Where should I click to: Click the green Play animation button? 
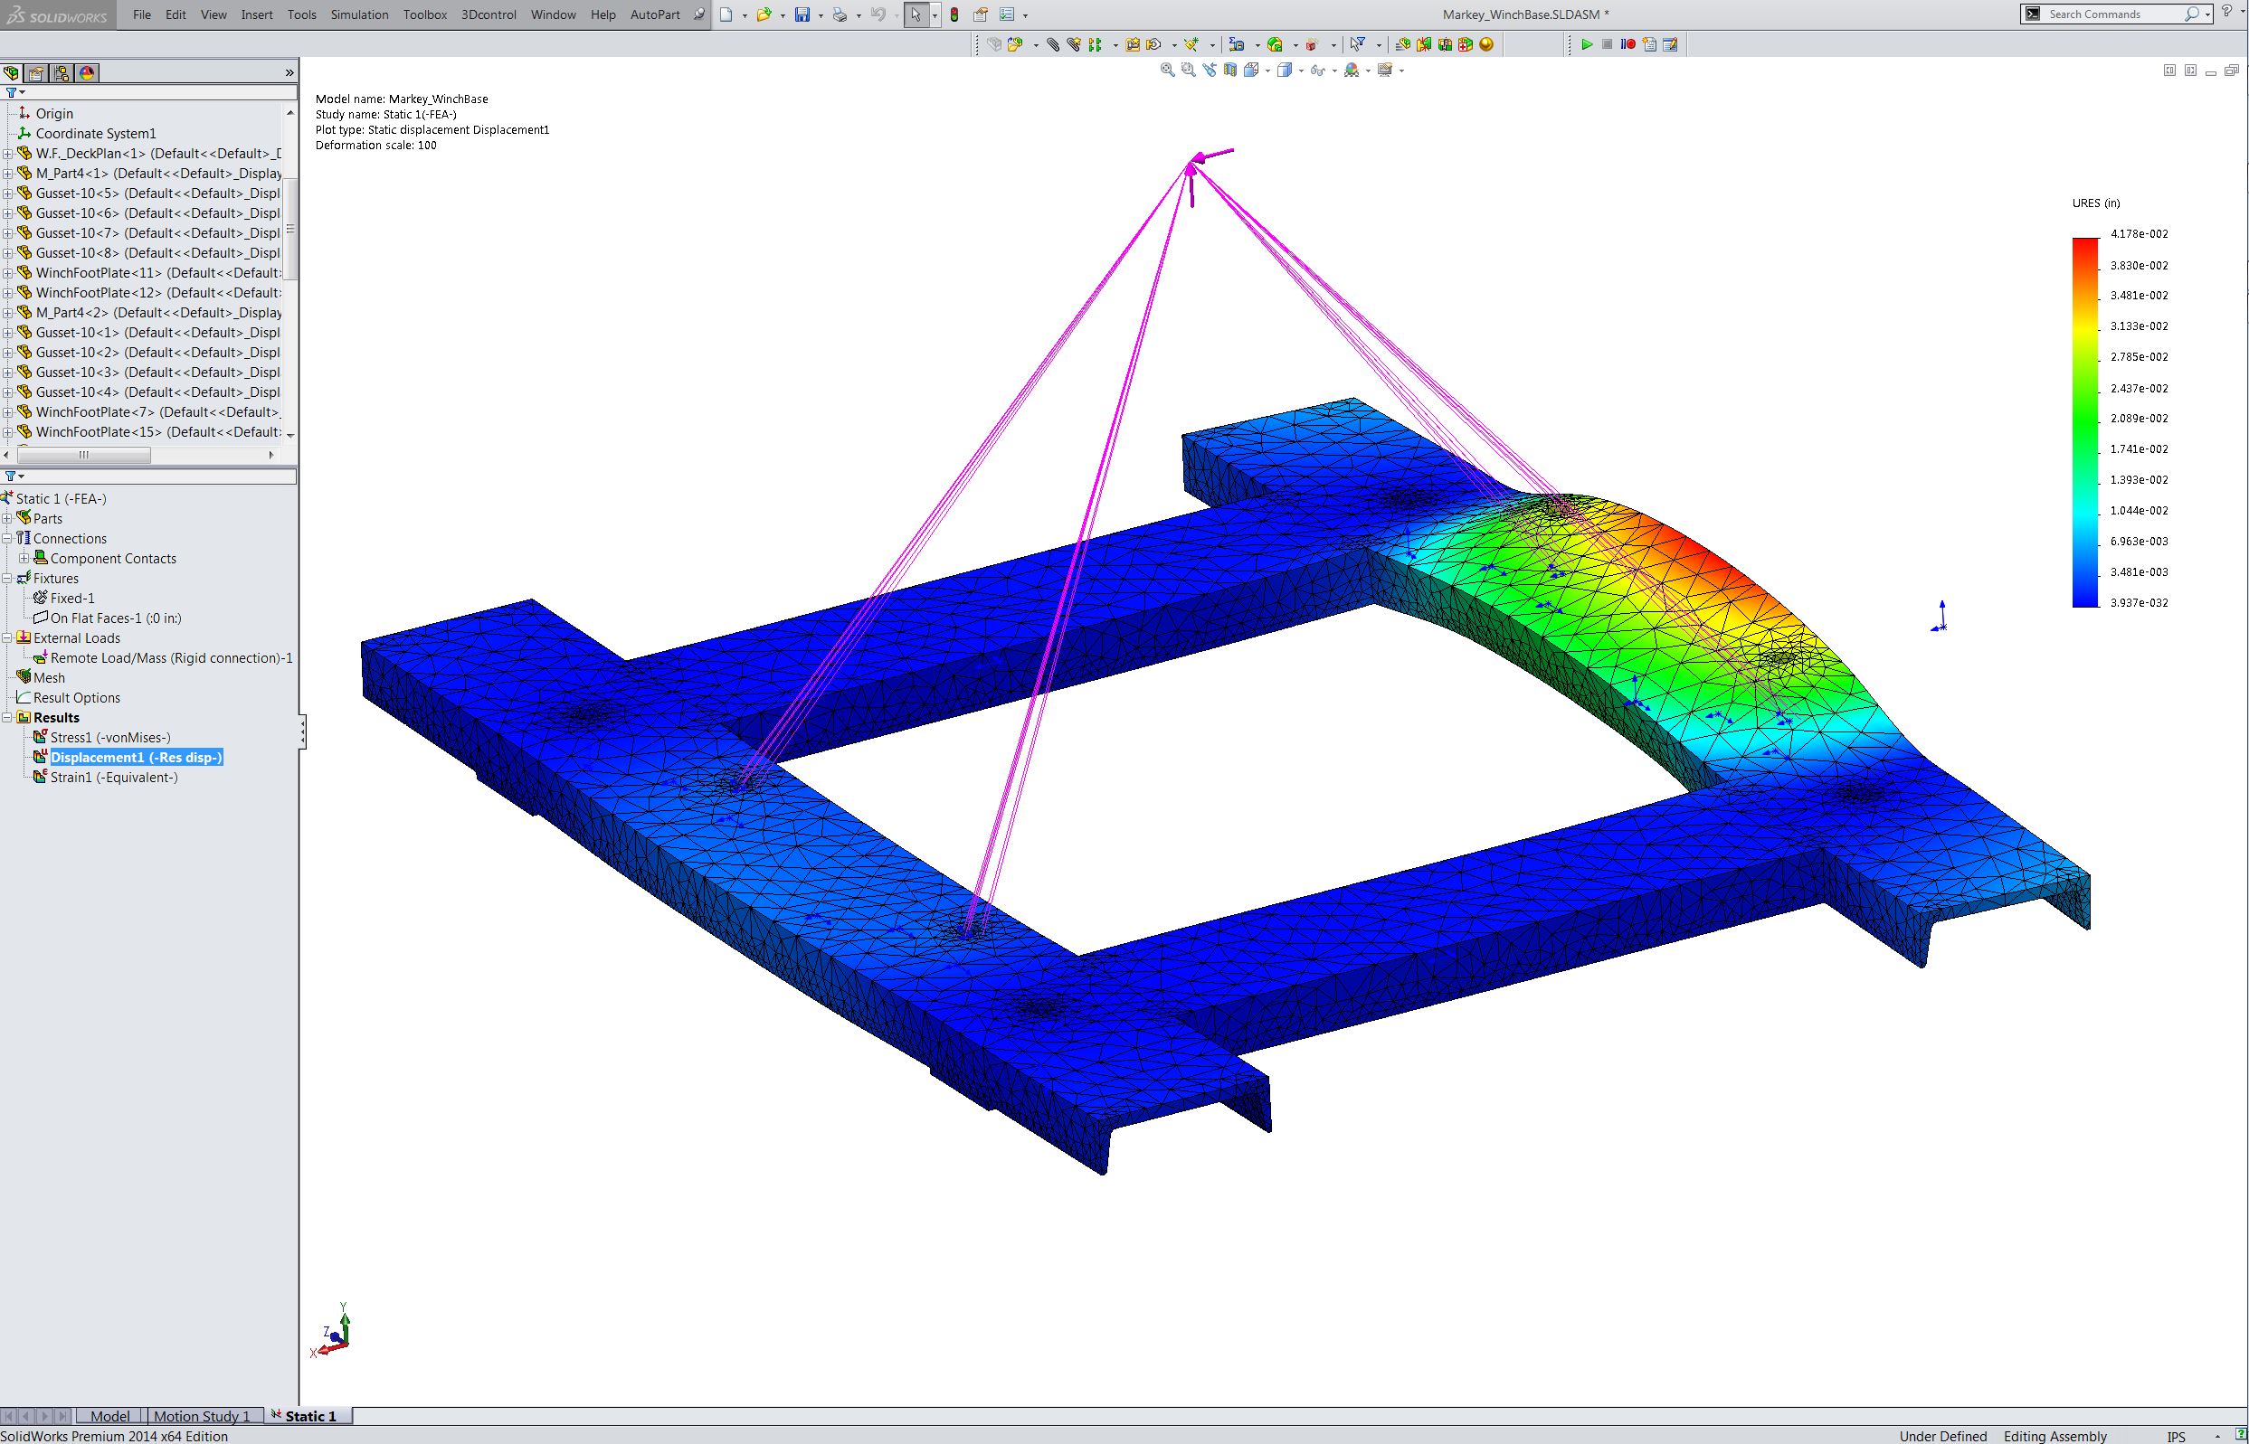coord(1587,44)
